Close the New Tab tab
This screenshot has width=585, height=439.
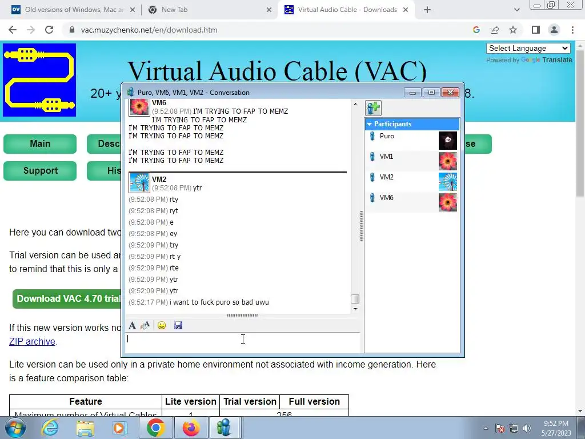pyautogui.click(x=269, y=10)
